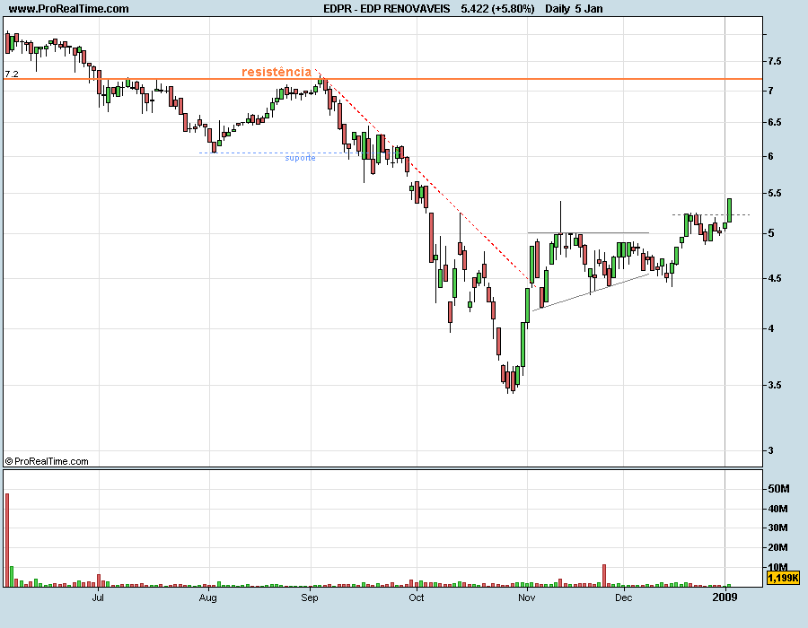The image size is (808, 628).
Task: Click the 5 Jan date label
Action: (589, 8)
